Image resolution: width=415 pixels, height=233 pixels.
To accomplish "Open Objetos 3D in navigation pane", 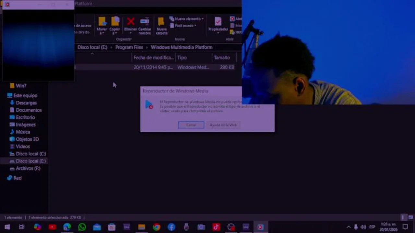I will (24, 139).
